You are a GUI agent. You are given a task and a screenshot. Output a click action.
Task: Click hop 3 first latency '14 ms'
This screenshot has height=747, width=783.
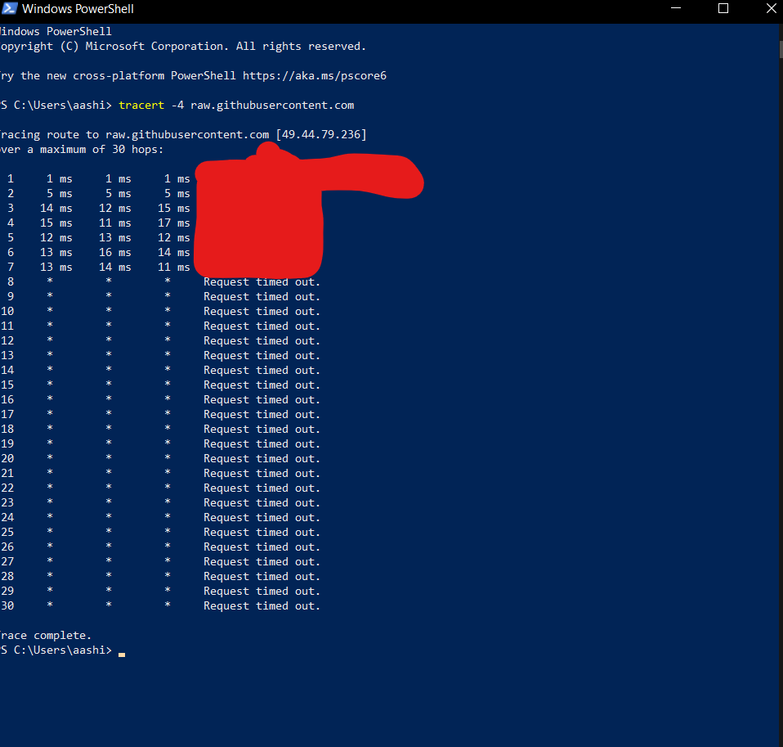tap(56, 209)
